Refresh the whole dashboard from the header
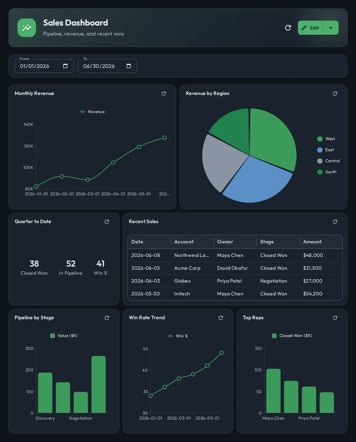This screenshot has width=356, height=442. coord(288,28)
